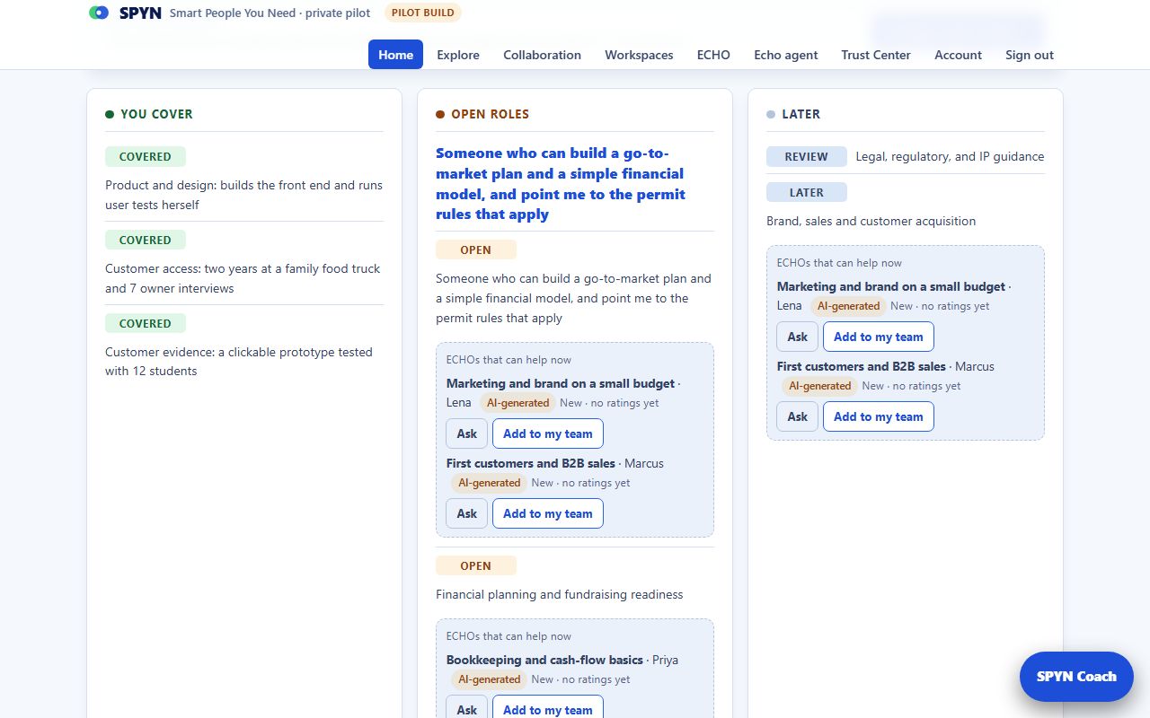
Task: Select 'Financial planning and fundraising readiness' text
Action: coord(559,594)
